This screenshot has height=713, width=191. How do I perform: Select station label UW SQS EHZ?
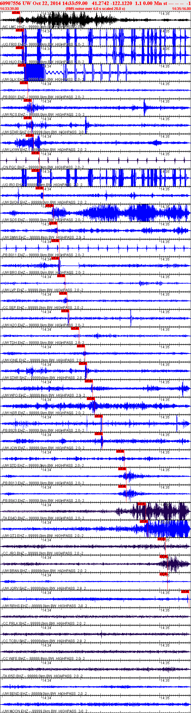click(x=14, y=220)
